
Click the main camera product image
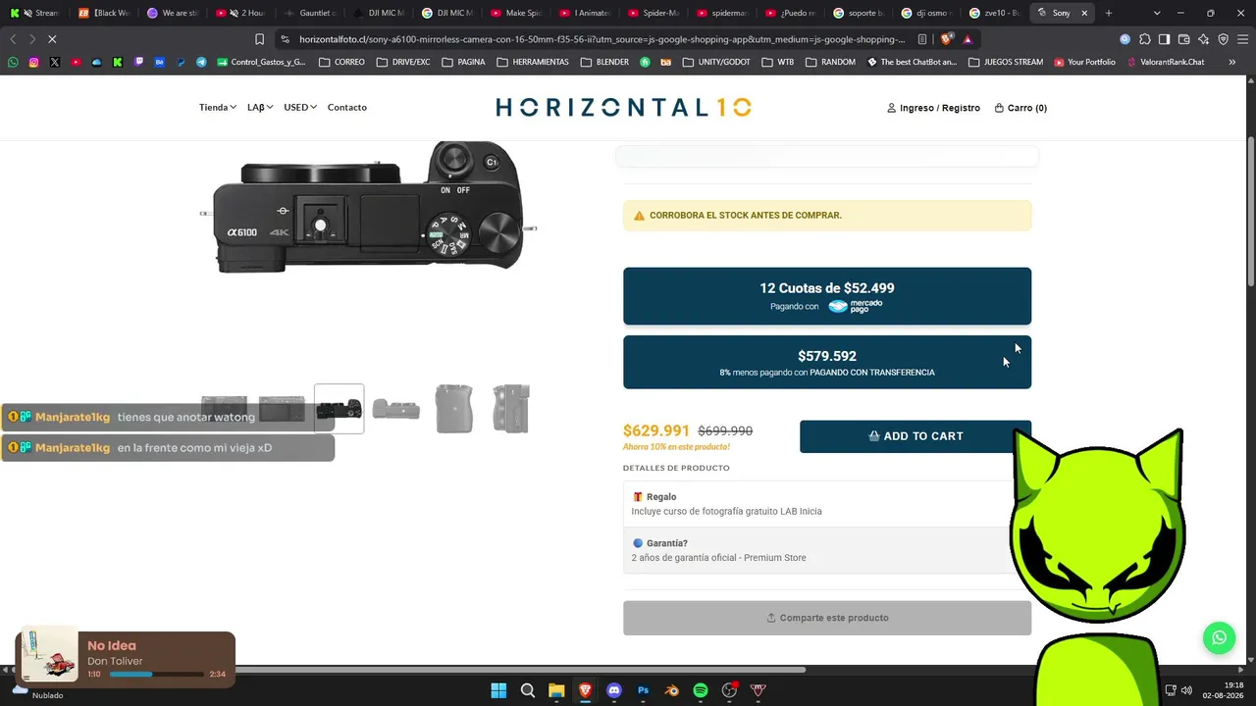click(x=369, y=207)
